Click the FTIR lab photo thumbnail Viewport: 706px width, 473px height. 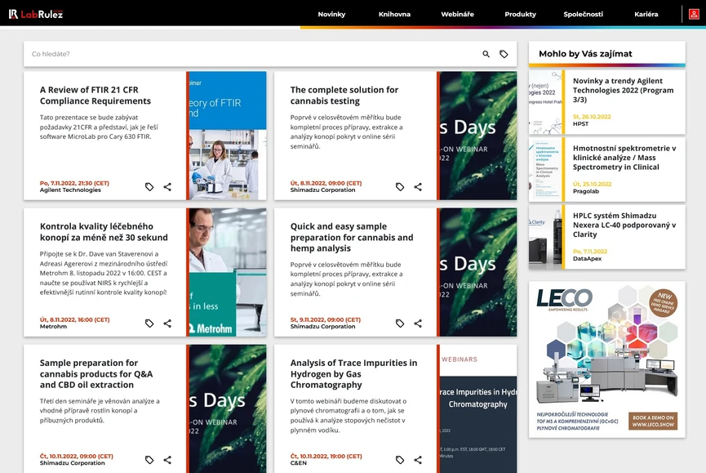pos(228,136)
